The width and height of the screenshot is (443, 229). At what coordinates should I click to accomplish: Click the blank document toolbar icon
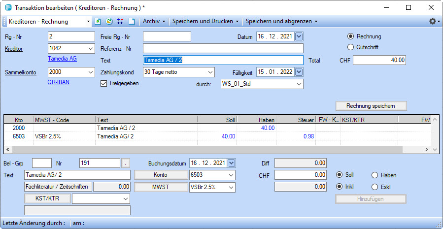[x=131, y=22]
